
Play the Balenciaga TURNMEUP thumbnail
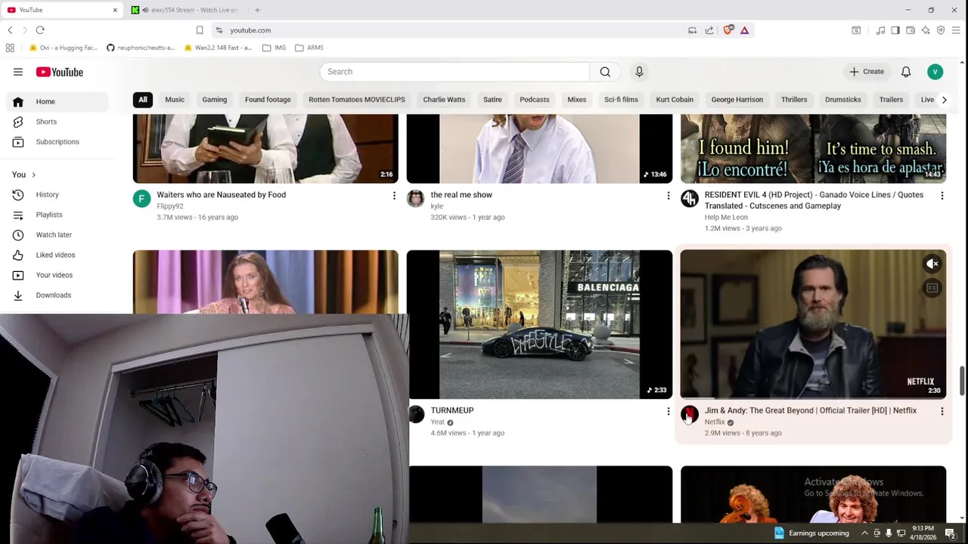[x=539, y=324]
